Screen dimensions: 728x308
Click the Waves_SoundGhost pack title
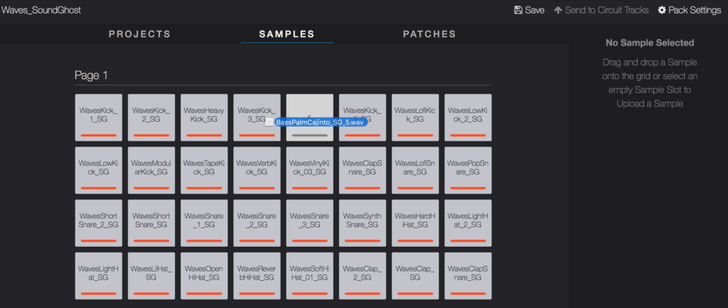coord(41,11)
